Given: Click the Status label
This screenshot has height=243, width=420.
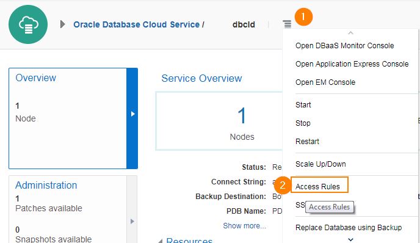Looking at the screenshot, I should (254, 167).
